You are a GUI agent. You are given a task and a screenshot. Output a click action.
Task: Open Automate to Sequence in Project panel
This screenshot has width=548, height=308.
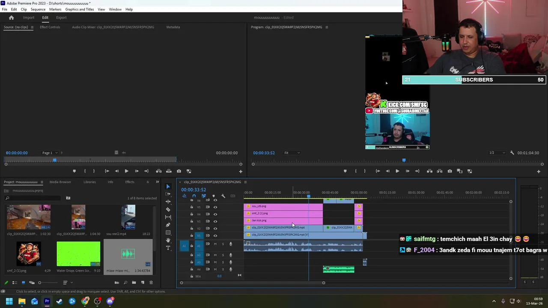116,282
